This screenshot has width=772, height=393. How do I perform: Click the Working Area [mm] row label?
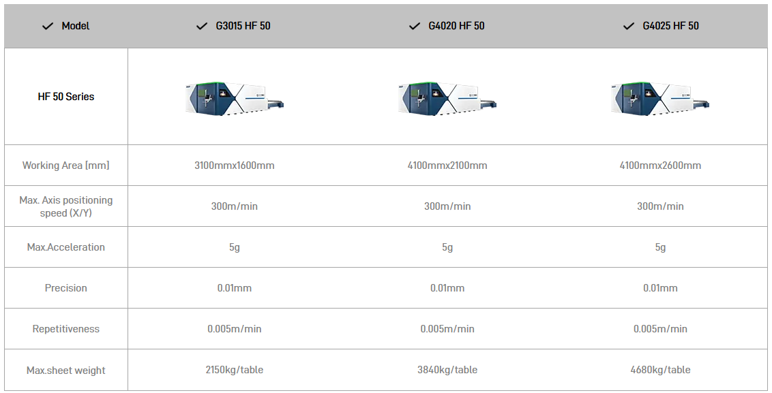66,166
